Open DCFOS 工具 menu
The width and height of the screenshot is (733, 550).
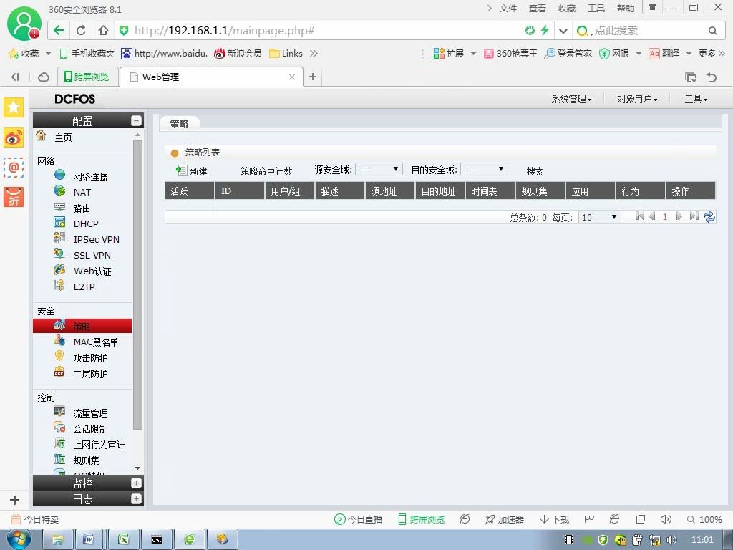[x=696, y=99]
